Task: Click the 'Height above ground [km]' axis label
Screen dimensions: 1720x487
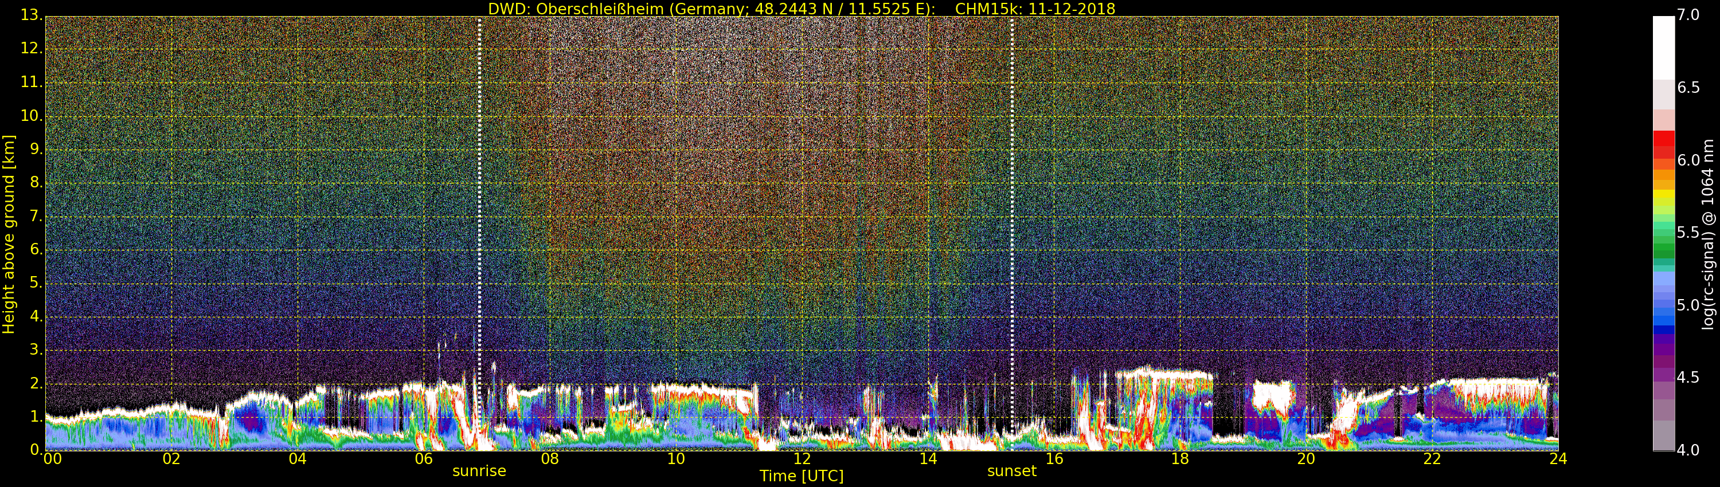Action: [9, 234]
